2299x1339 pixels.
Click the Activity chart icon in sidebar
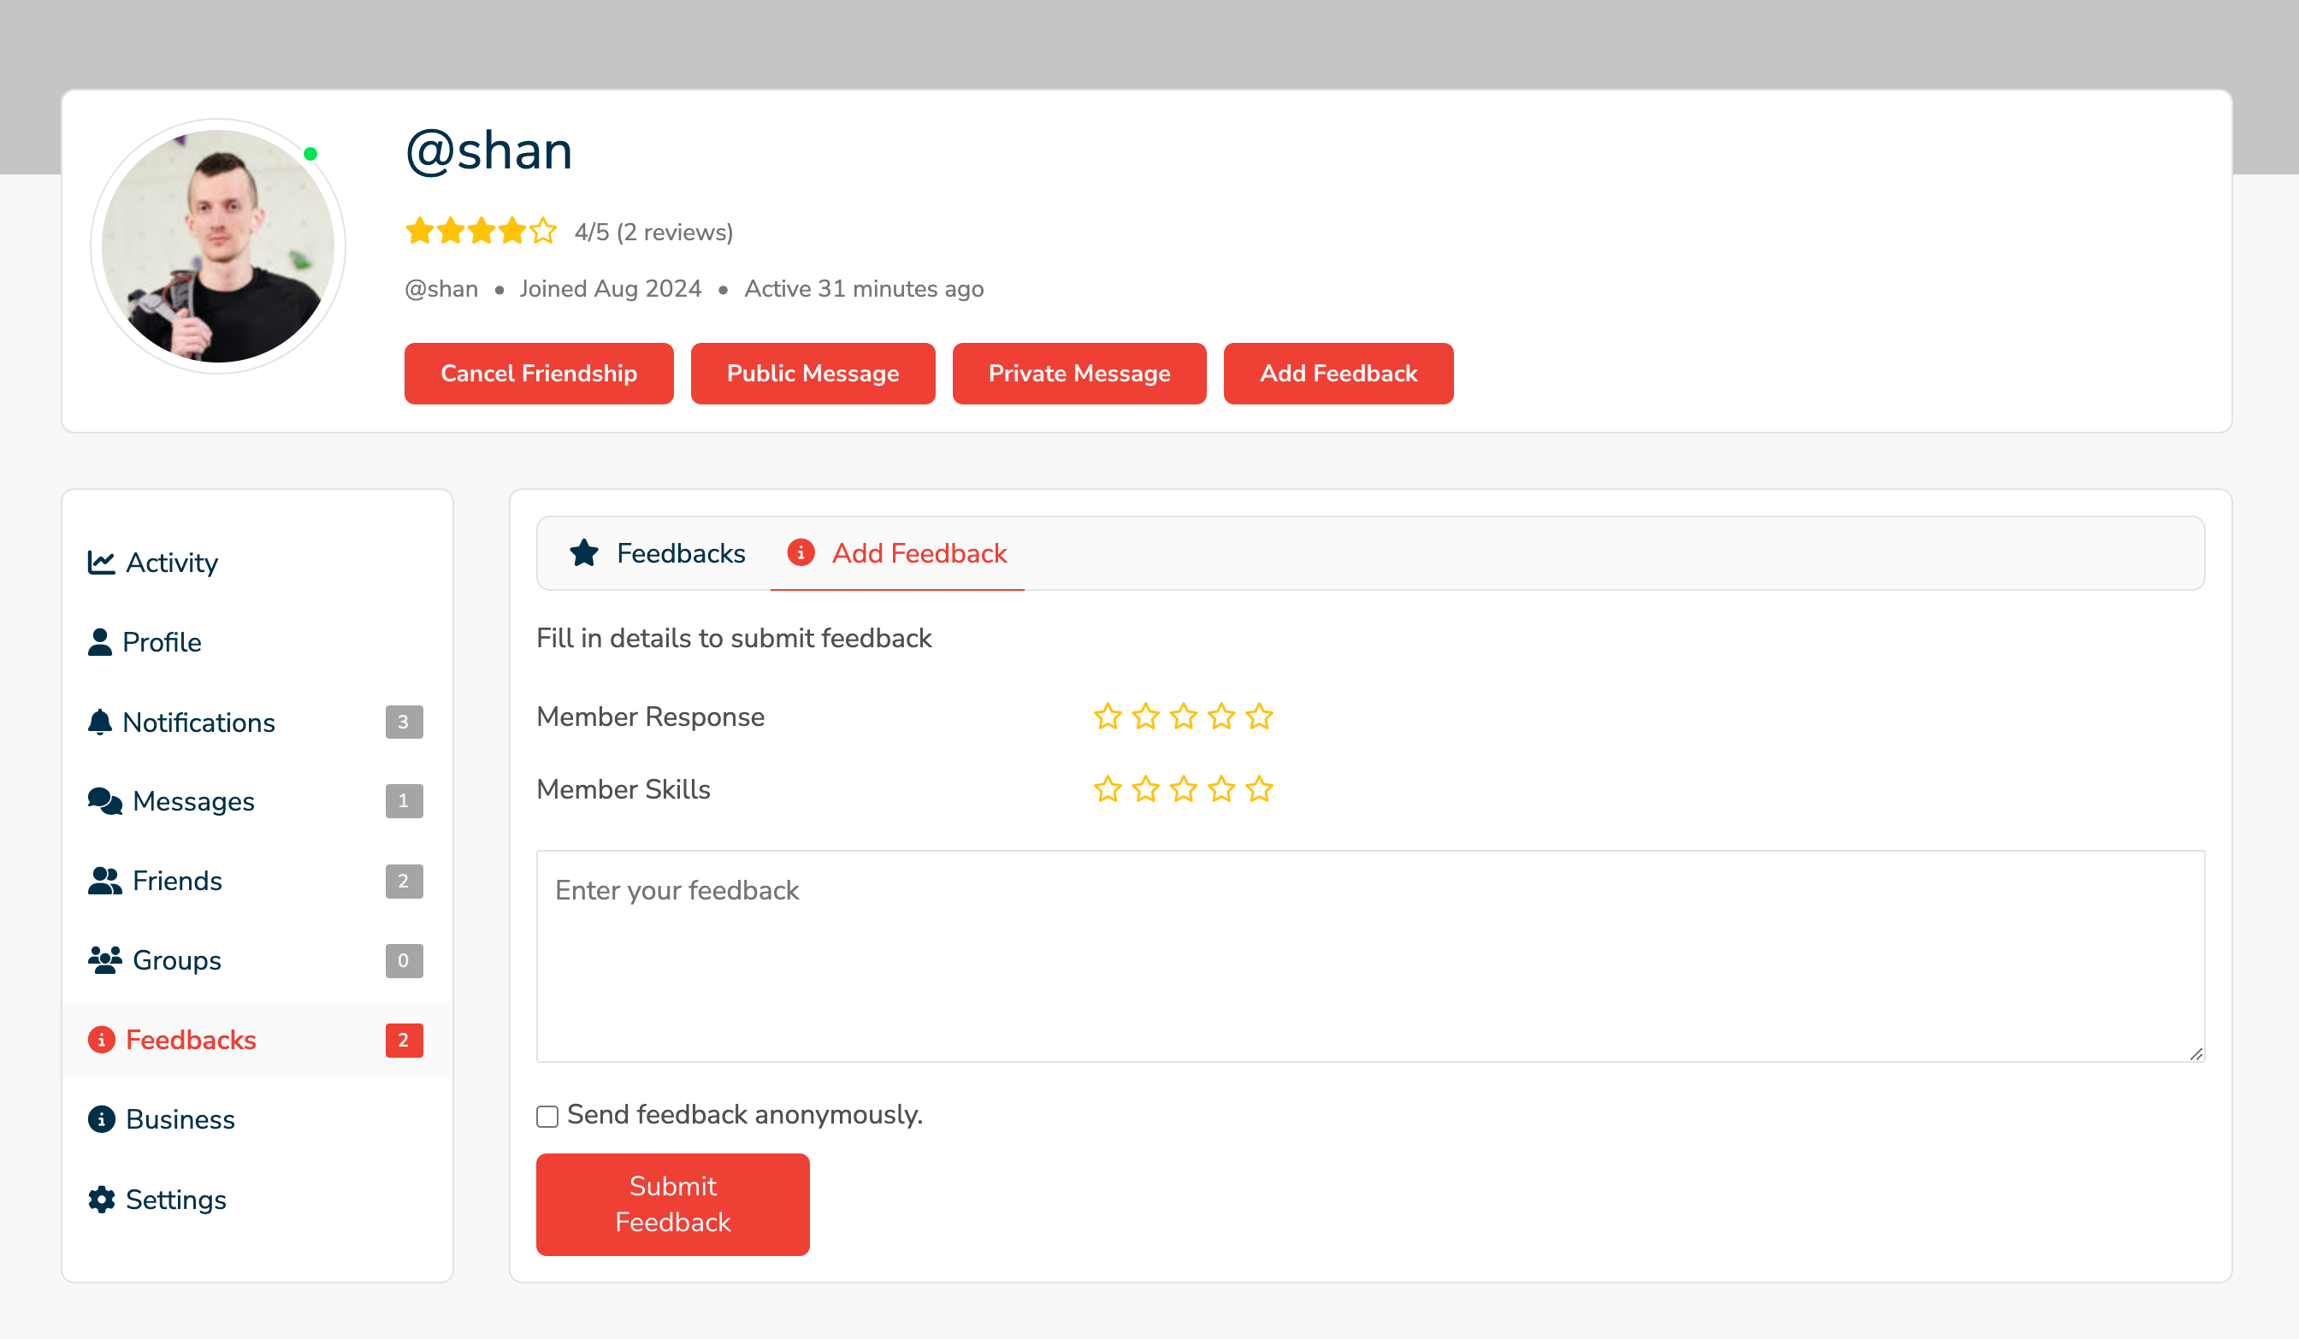pyautogui.click(x=100, y=562)
